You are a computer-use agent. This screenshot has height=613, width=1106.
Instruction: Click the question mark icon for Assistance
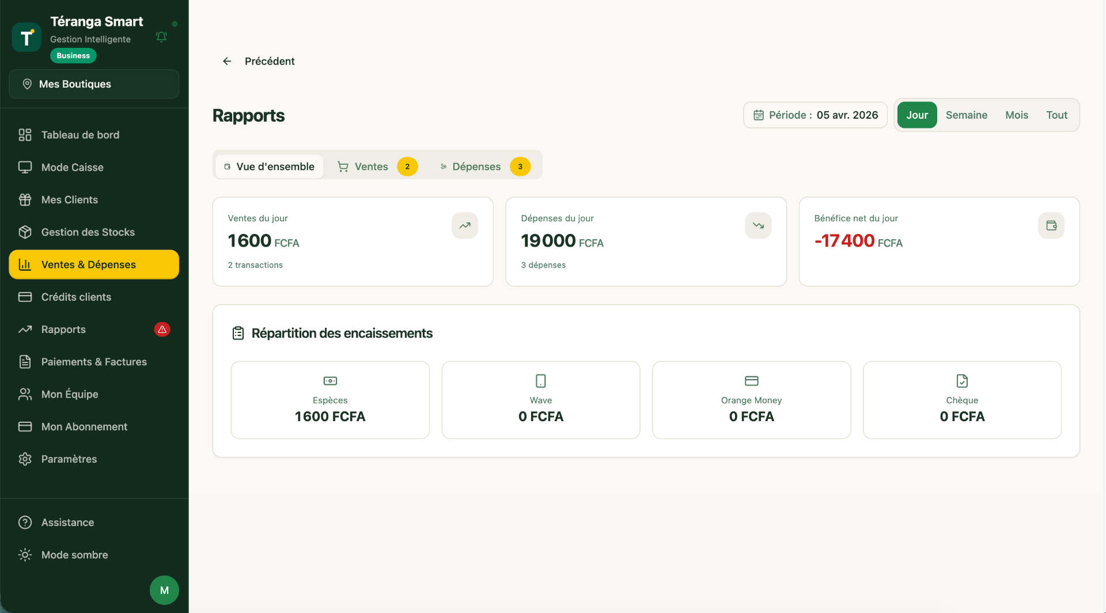(25, 523)
